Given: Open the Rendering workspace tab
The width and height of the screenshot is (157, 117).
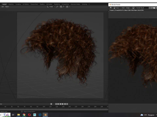Looking at the screenshot, I should 57,4.
